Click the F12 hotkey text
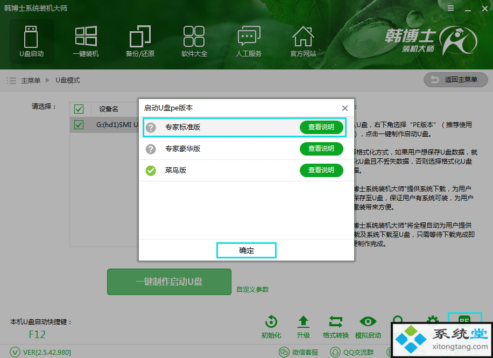 [37, 334]
